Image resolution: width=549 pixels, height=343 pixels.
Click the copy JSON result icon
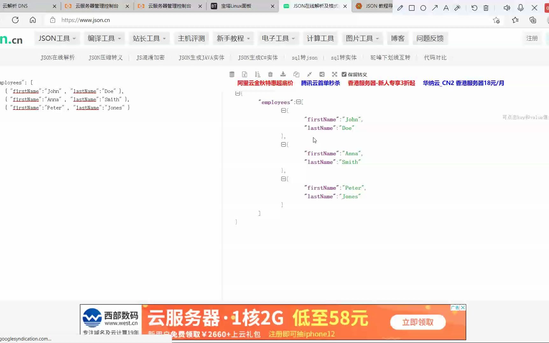[296, 74]
